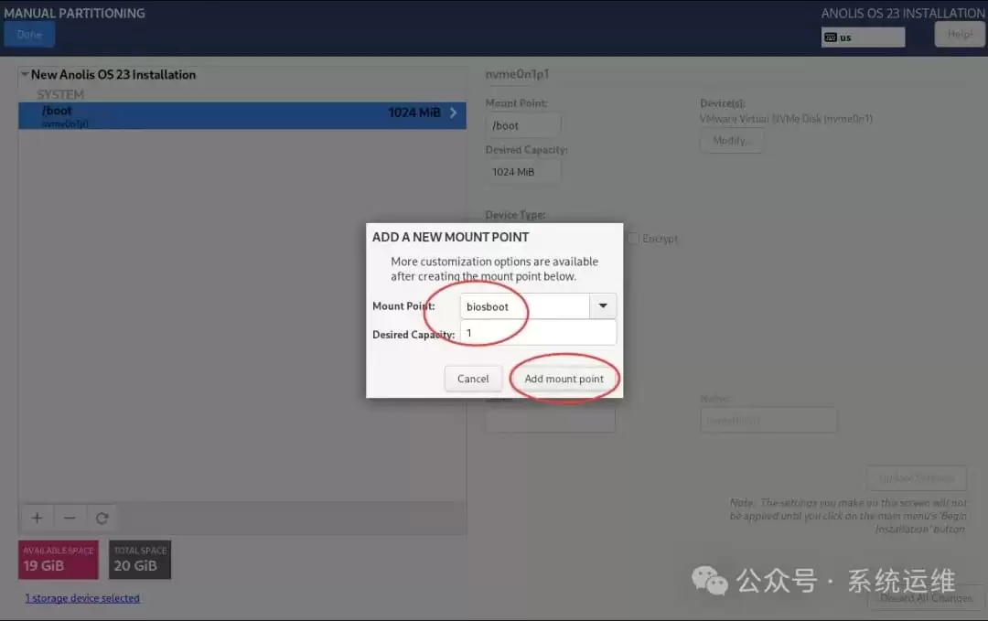The width and height of the screenshot is (988, 621).
Task: Click the Modify... devices button
Action: click(732, 141)
